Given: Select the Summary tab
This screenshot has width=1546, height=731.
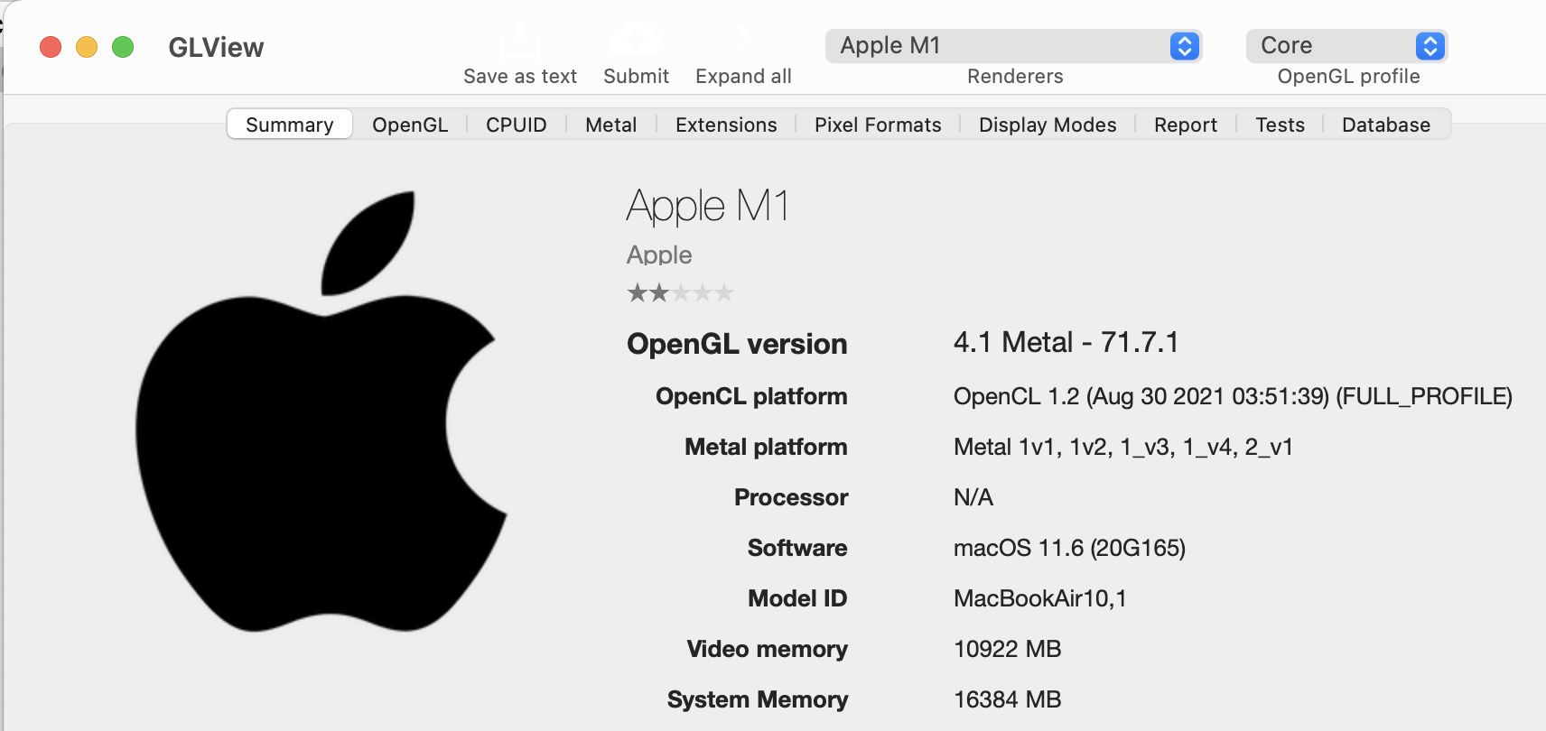Looking at the screenshot, I should click(289, 125).
